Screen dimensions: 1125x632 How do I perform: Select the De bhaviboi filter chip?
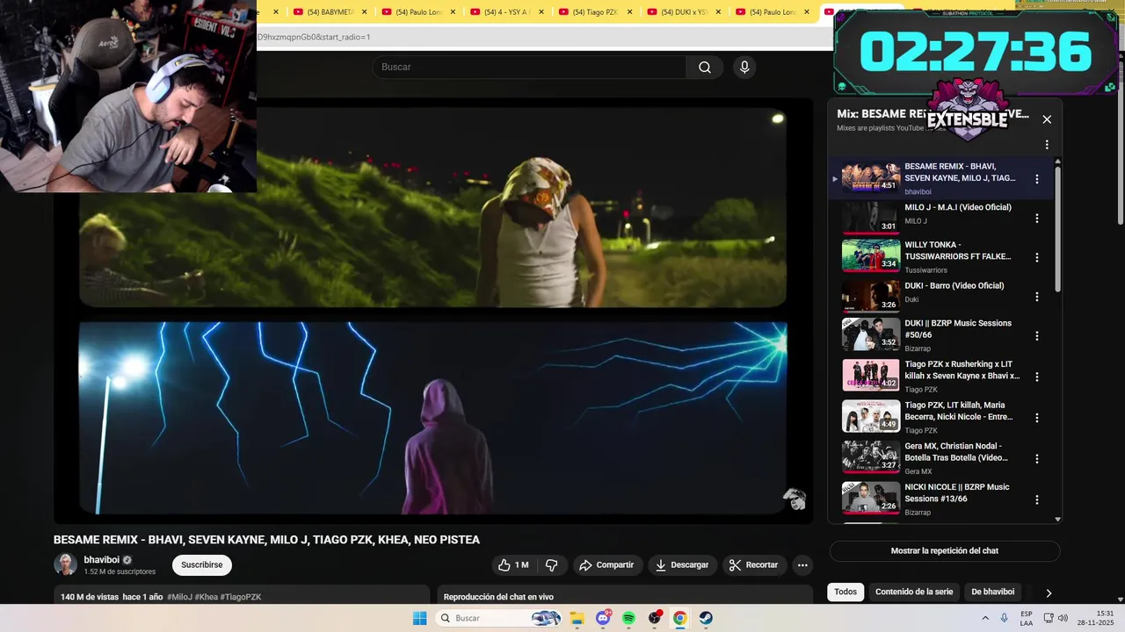point(993,592)
